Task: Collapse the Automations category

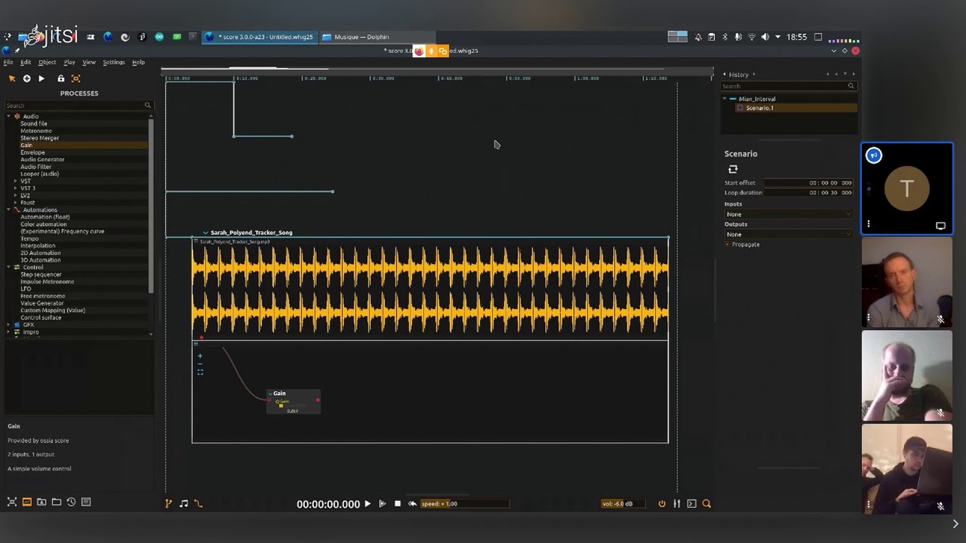Action: point(9,210)
